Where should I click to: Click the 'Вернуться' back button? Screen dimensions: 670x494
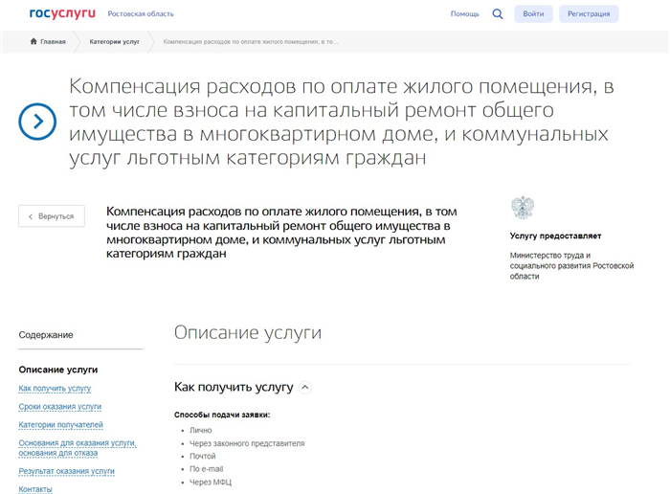(52, 216)
